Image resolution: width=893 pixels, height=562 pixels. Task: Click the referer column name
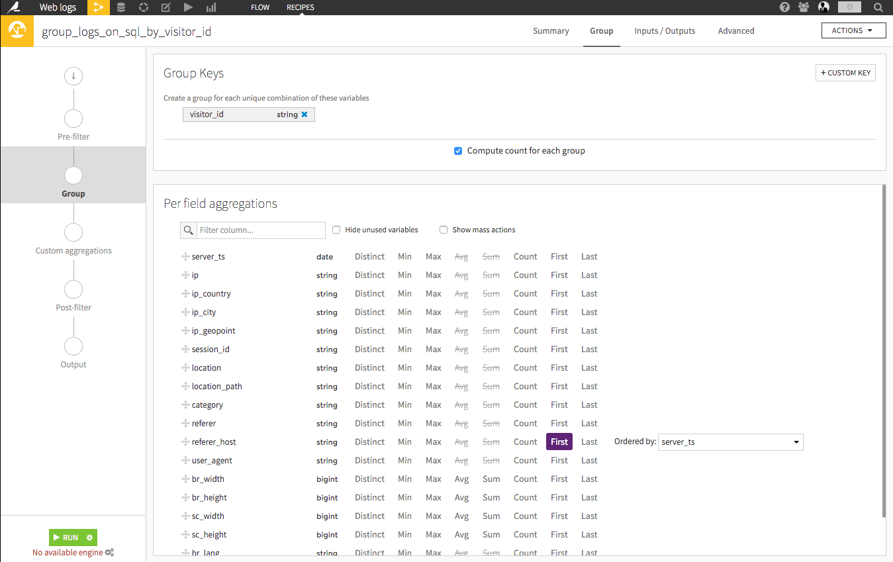pyautogui.click(x=204, y=423)
